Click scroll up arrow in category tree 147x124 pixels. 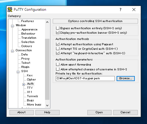47,22
